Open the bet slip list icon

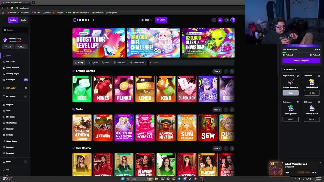(214, 20)
